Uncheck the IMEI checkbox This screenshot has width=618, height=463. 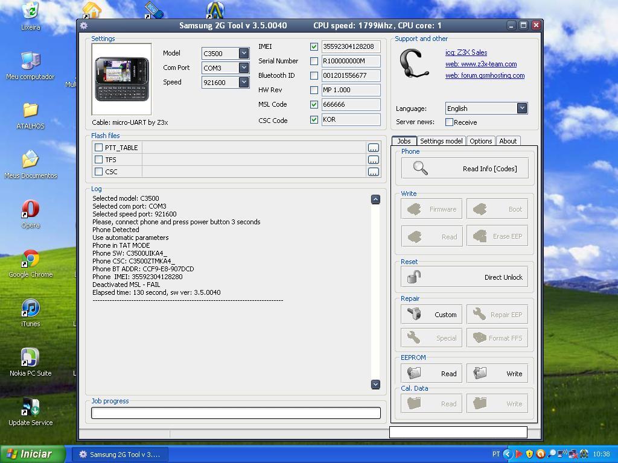pyautogui.click(x=314, y=46)
